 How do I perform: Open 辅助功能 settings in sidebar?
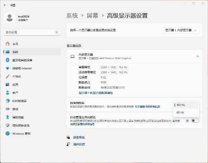click(32, 117)
